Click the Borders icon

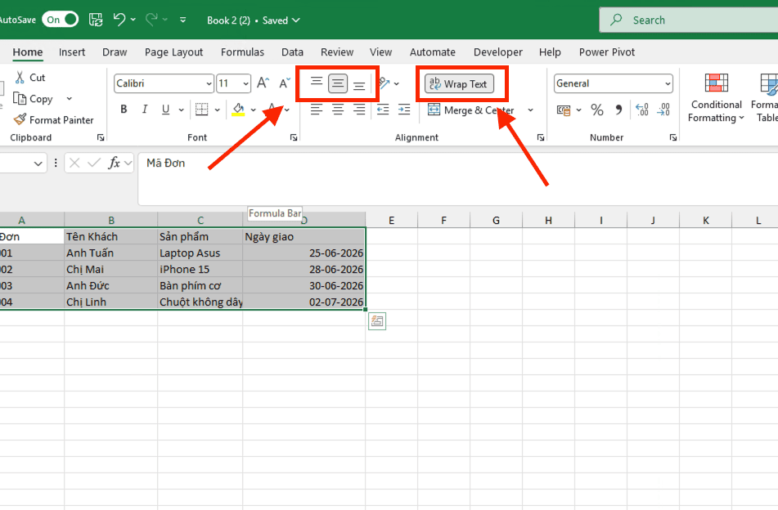click(x=202, y=109)
